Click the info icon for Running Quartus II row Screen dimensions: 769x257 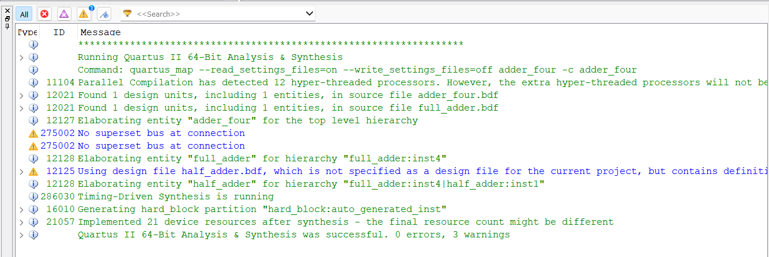click(x=33, y=57)
